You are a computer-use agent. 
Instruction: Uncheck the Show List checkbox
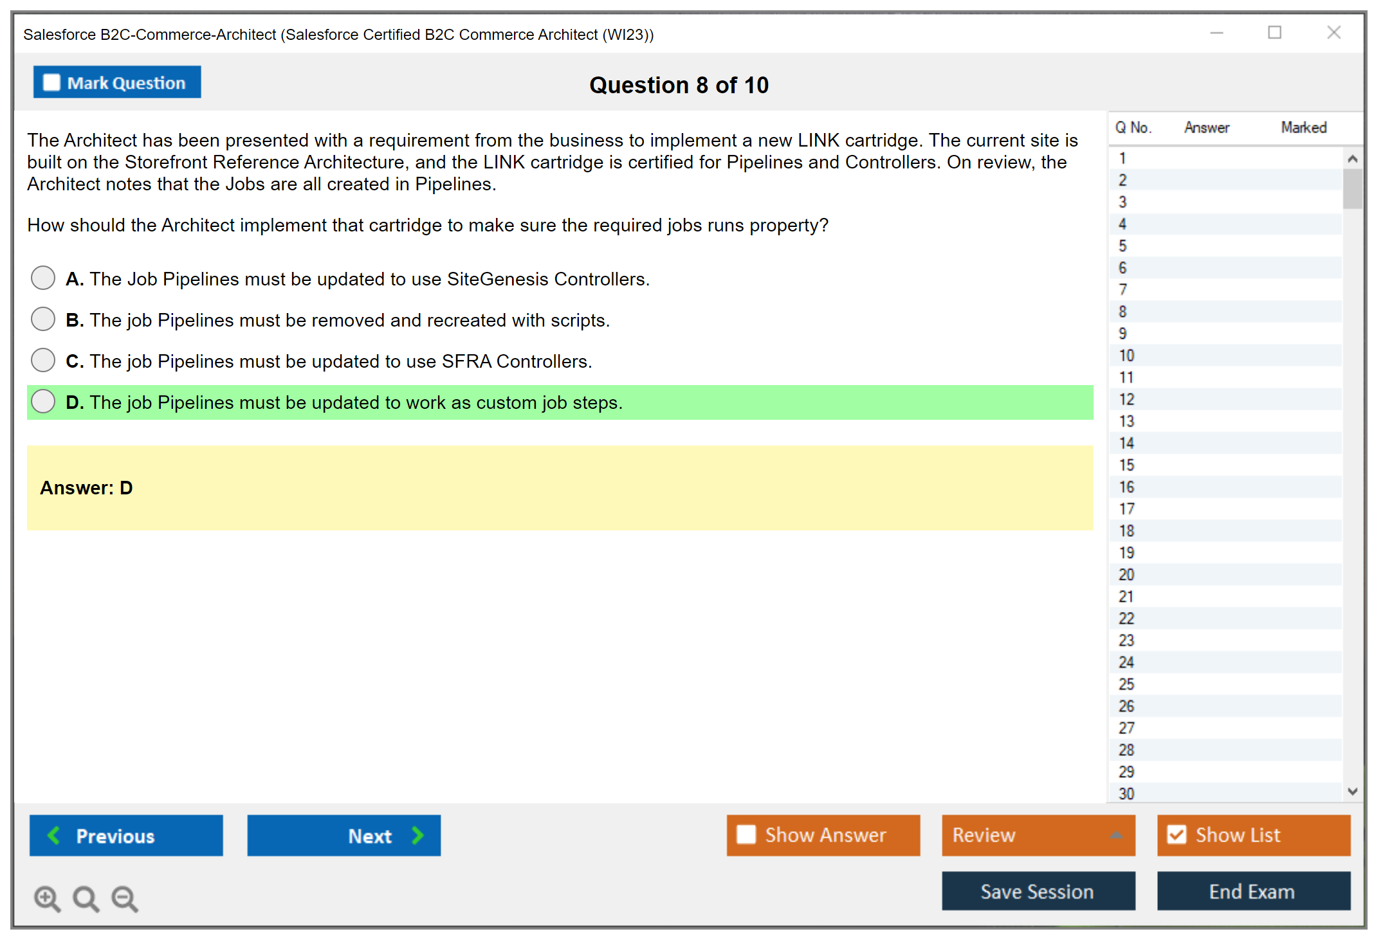click(1177, 834)
